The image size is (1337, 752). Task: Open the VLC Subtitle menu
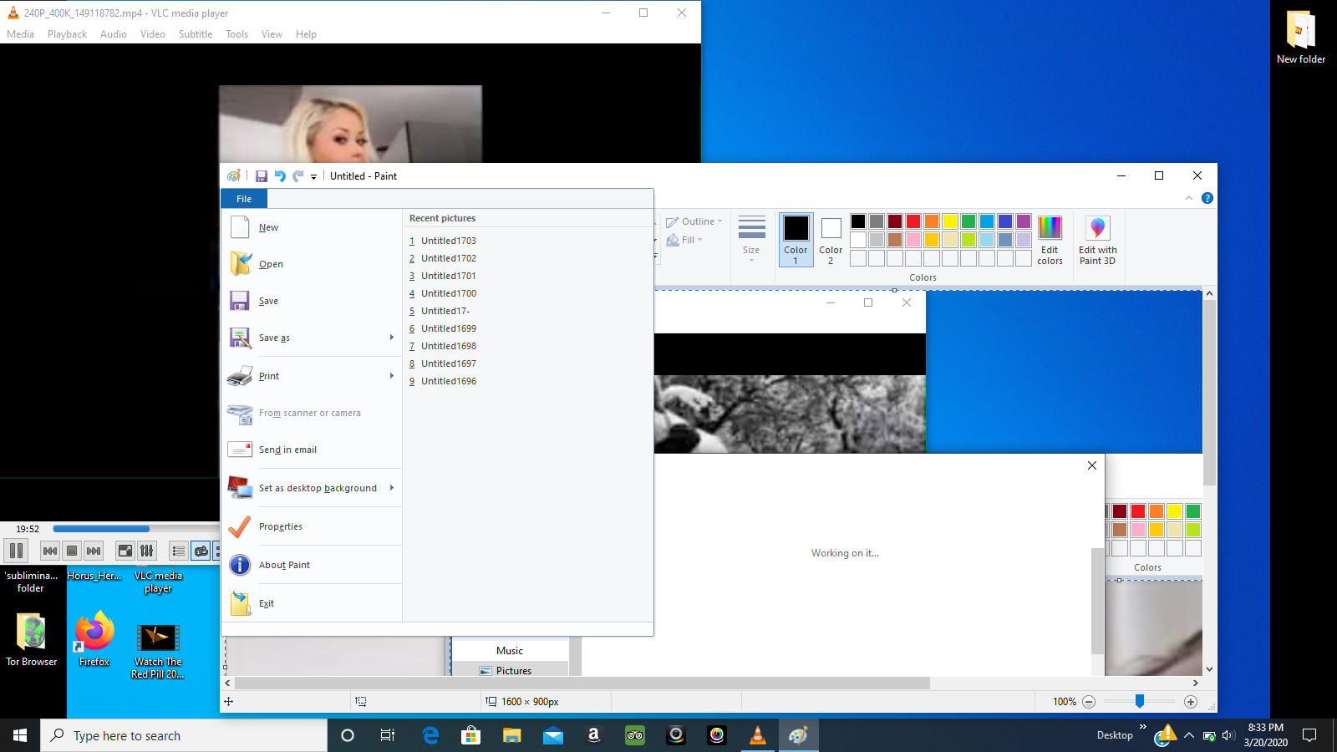tap(196, 34)
